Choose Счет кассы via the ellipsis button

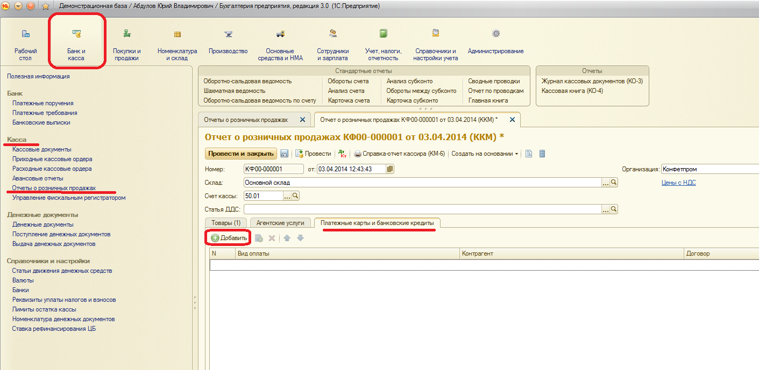point(287,196)
